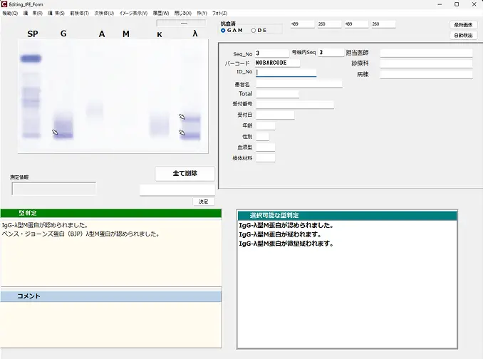483x359 pixels.
Task: Click the input box left of 決定
Action: 177,189
